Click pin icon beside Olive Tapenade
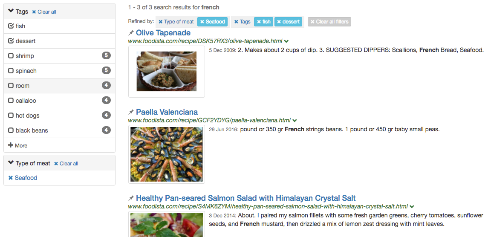 [131, 33]
